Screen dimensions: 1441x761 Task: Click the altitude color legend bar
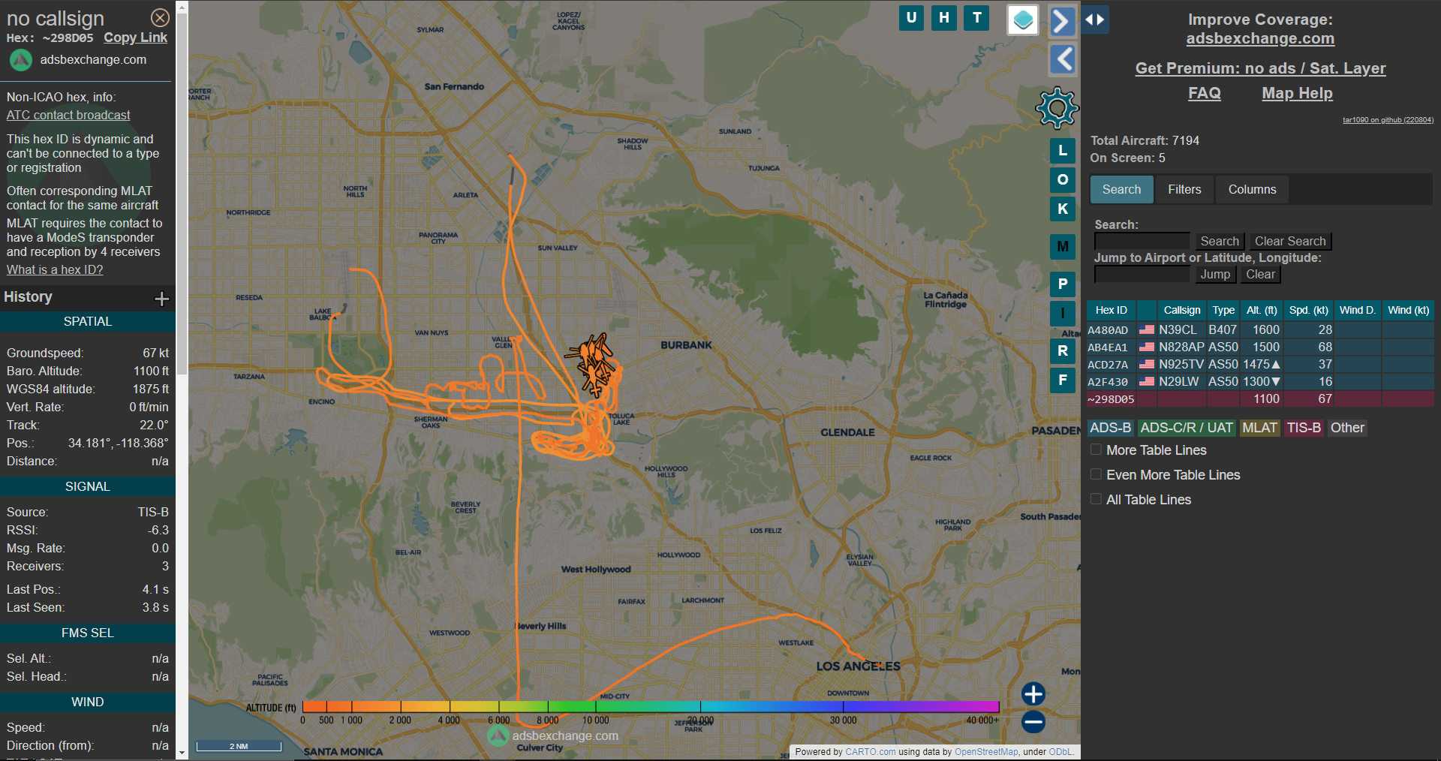pyautogui.click(x=650, y=706)
